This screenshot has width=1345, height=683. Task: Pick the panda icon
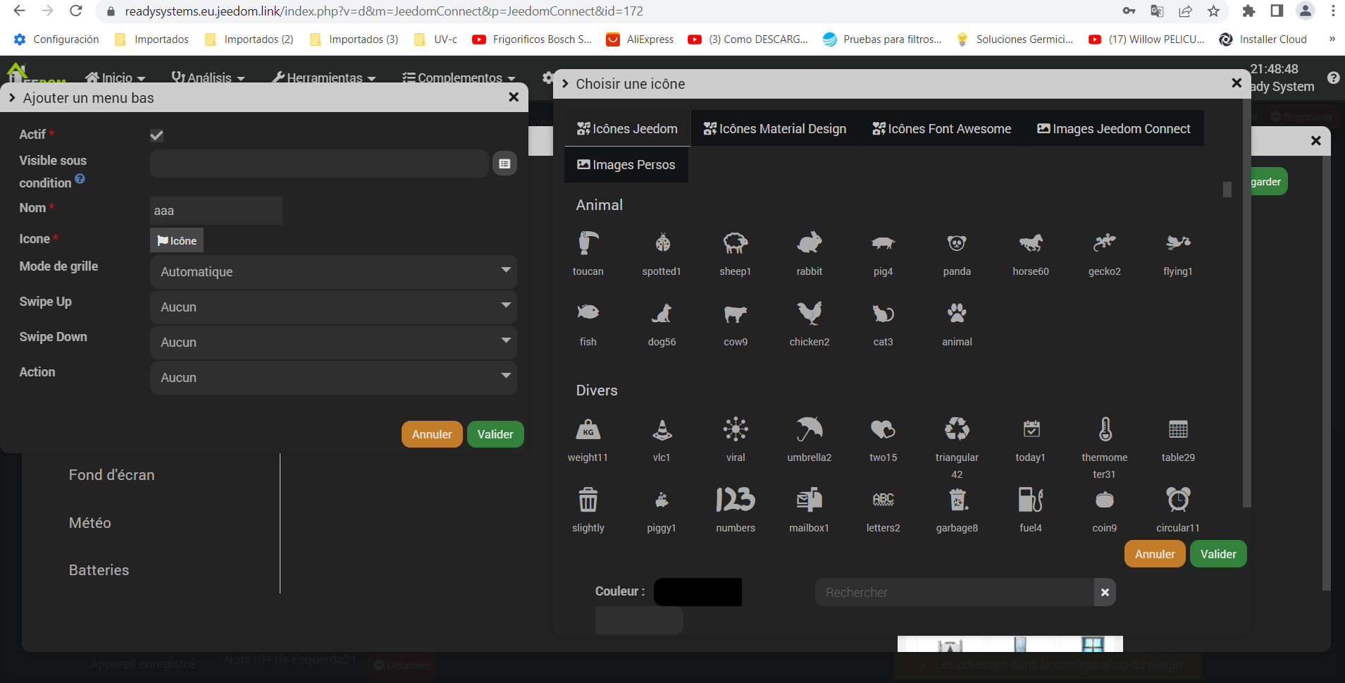pos(957,243)
